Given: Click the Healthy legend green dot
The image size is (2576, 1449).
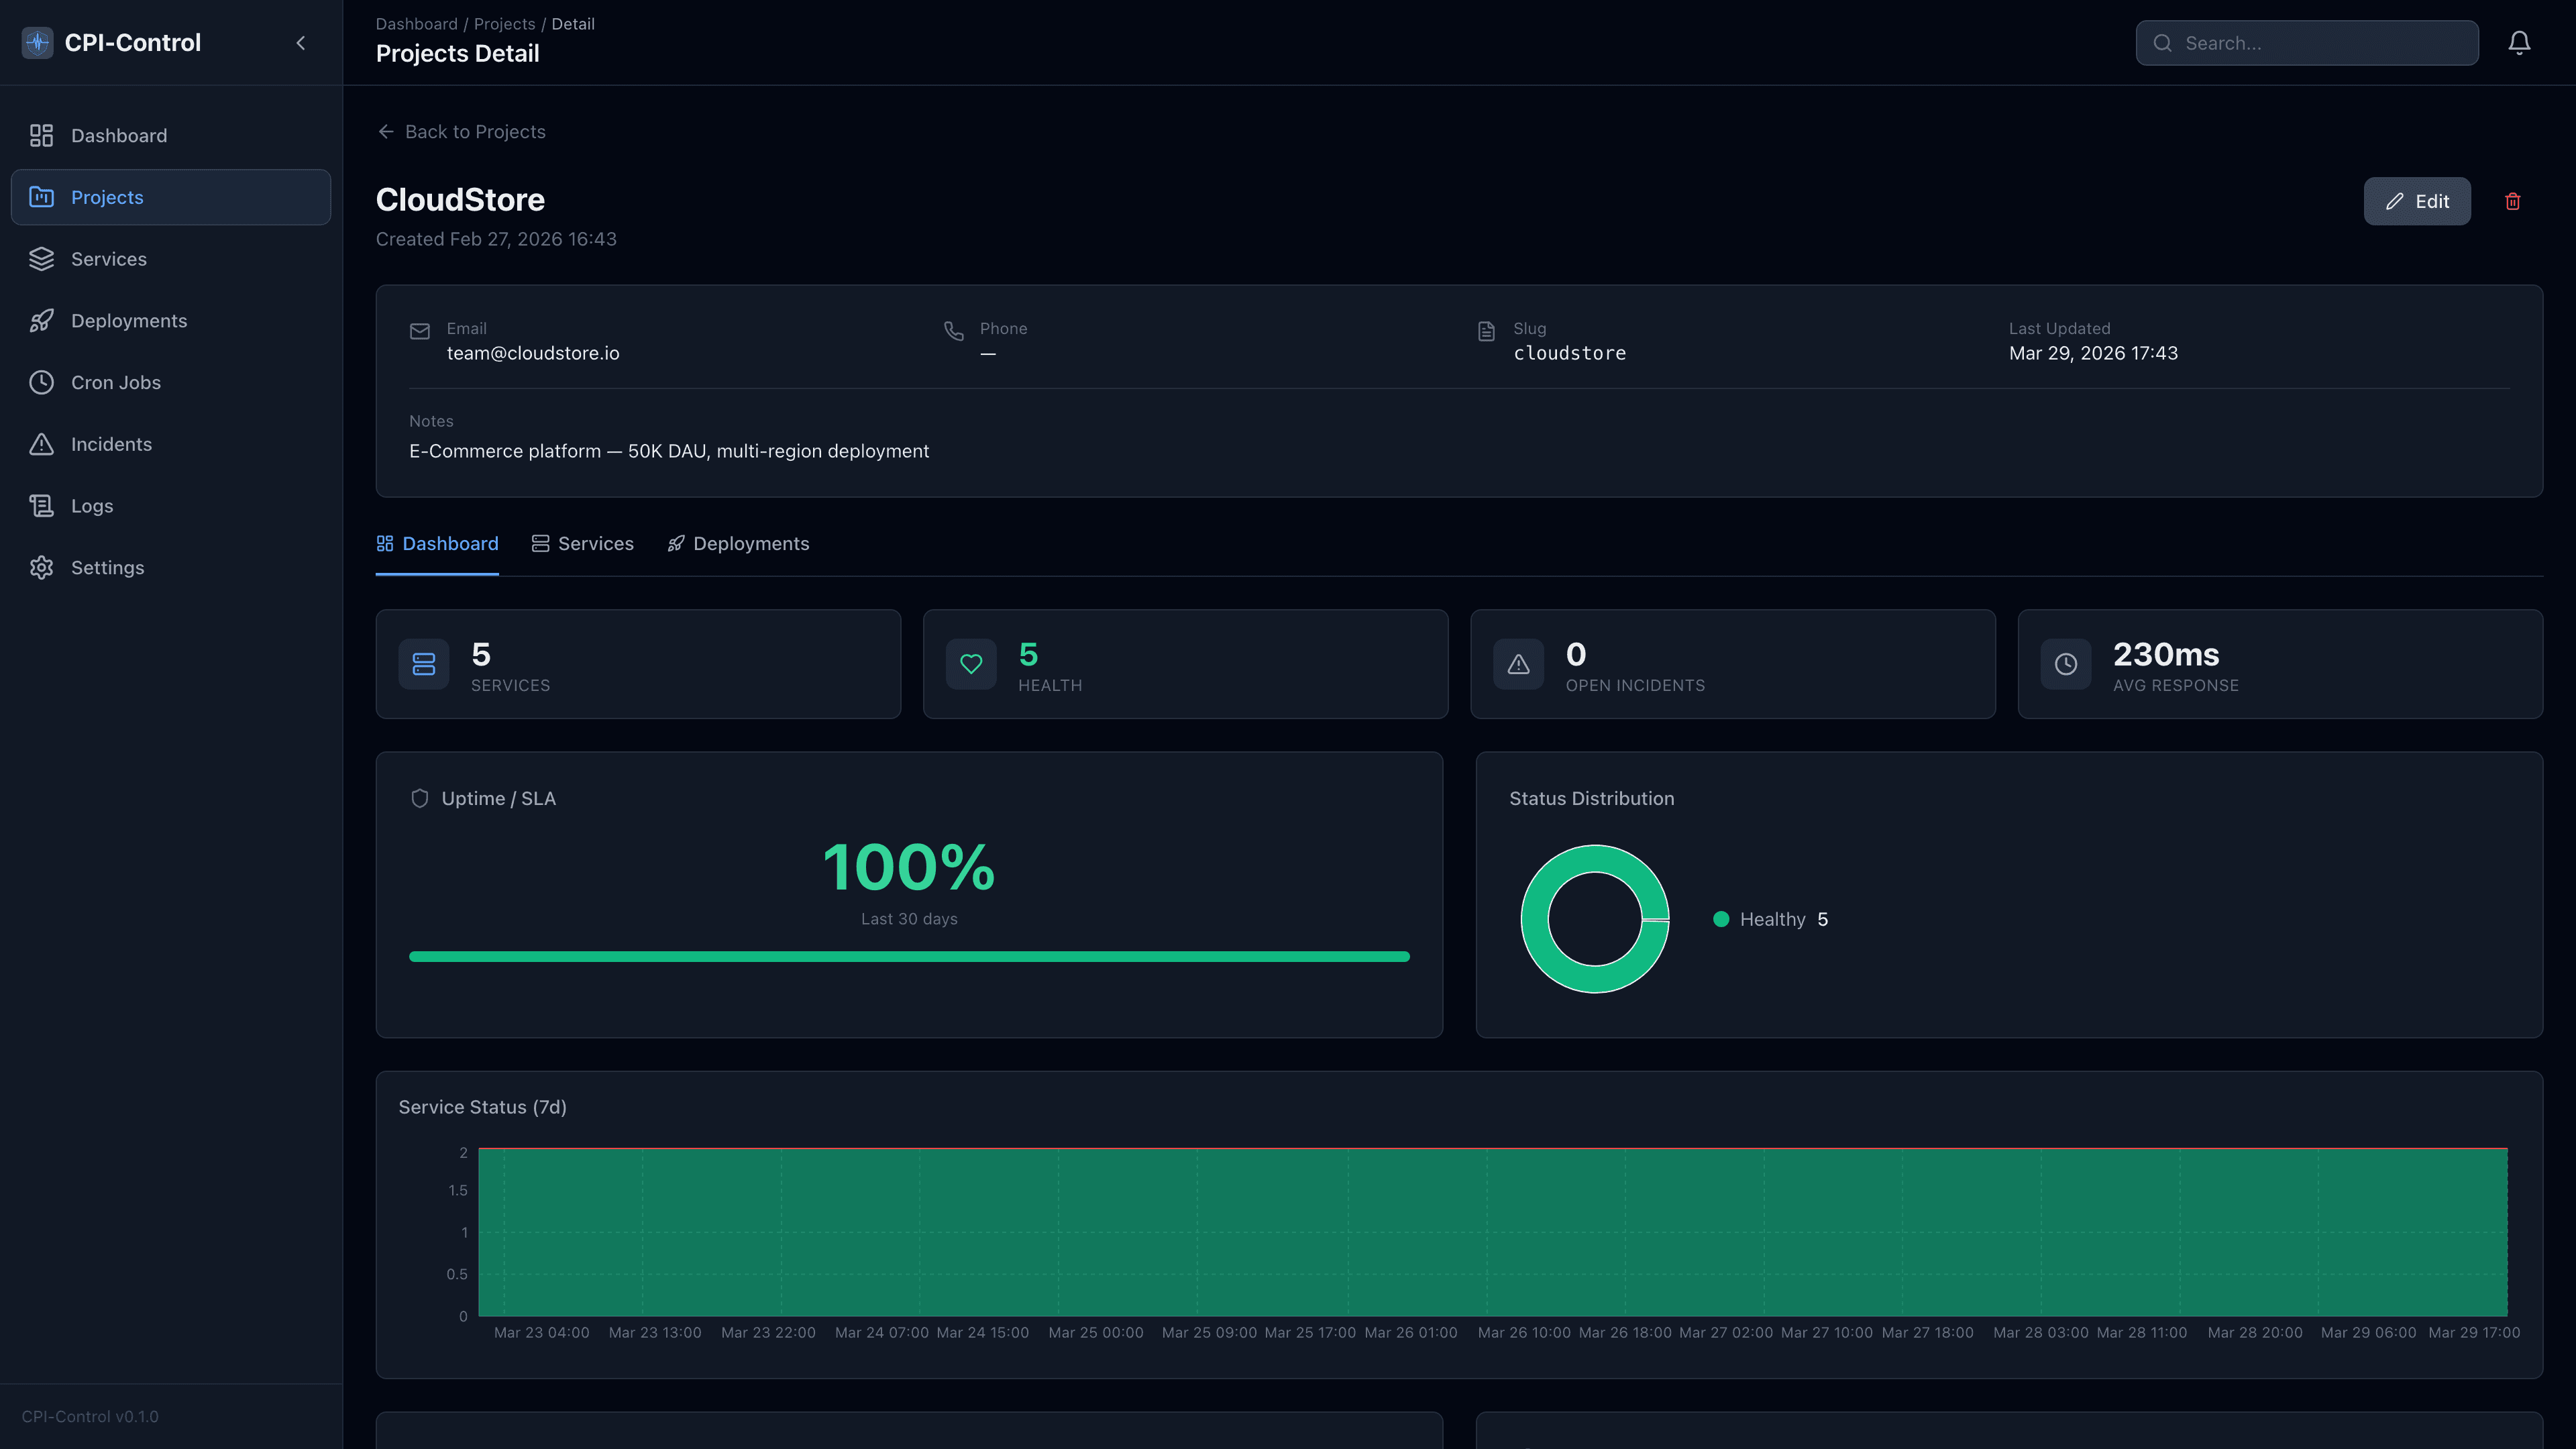Looking at the screenshot, I should coord(1721,919).
